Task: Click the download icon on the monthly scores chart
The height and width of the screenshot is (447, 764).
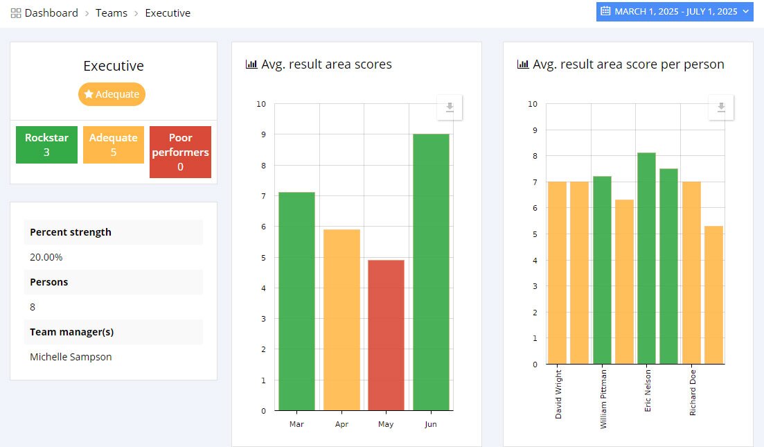Action: pos(449,107)
